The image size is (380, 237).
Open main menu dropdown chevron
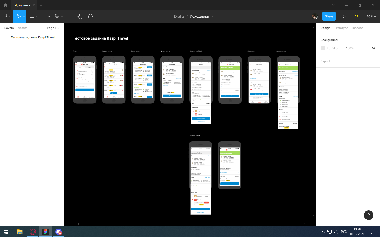pyautogui.click(x=9, y=16)
